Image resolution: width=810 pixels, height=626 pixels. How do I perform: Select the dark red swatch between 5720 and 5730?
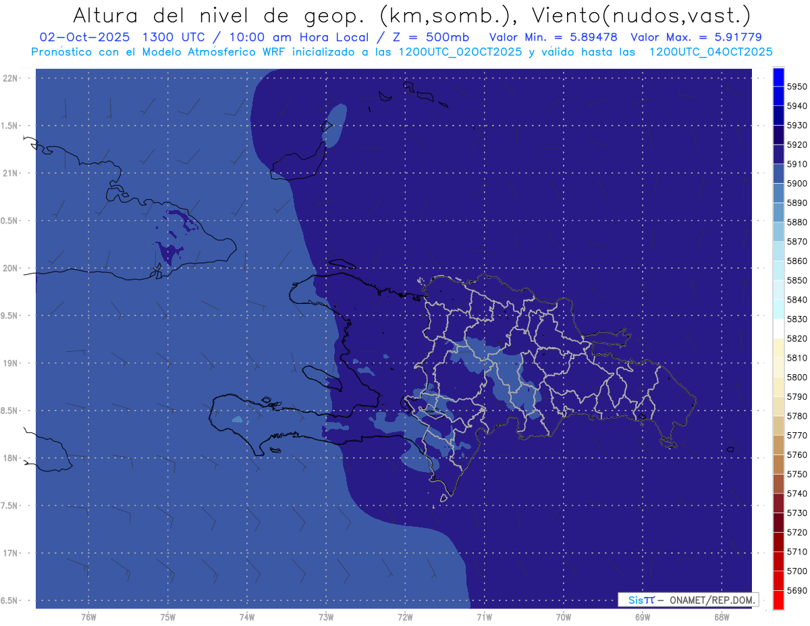778,522
